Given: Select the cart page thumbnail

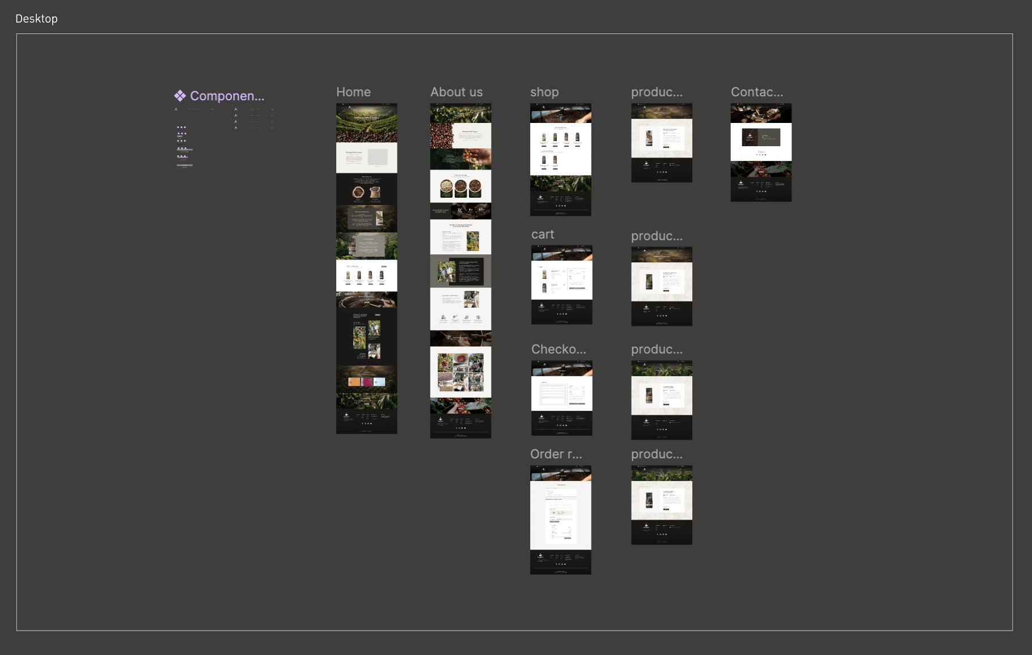Looking at the screenshot, I should coord(561,284).
